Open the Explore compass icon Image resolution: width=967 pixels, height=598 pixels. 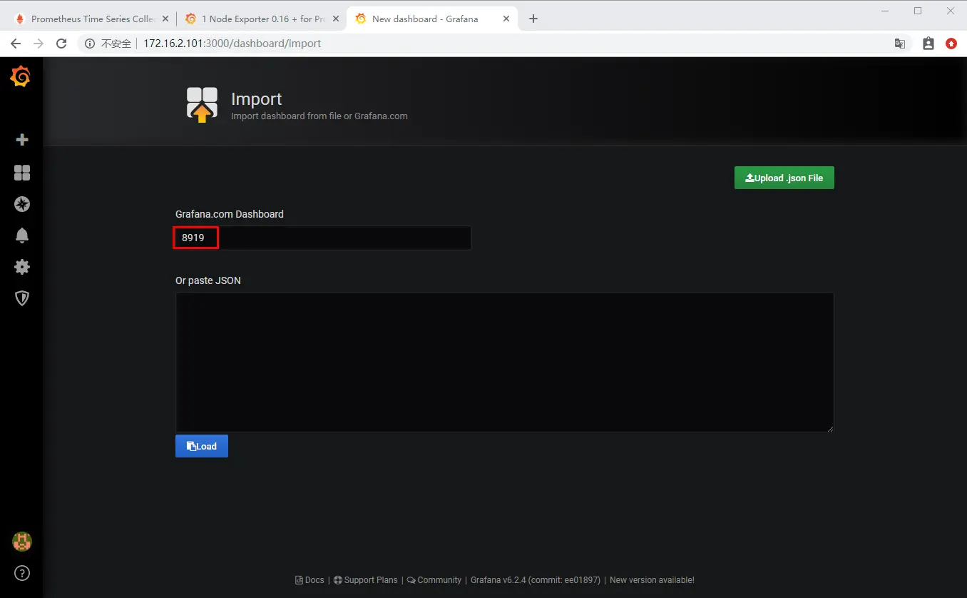click(22, 204)
